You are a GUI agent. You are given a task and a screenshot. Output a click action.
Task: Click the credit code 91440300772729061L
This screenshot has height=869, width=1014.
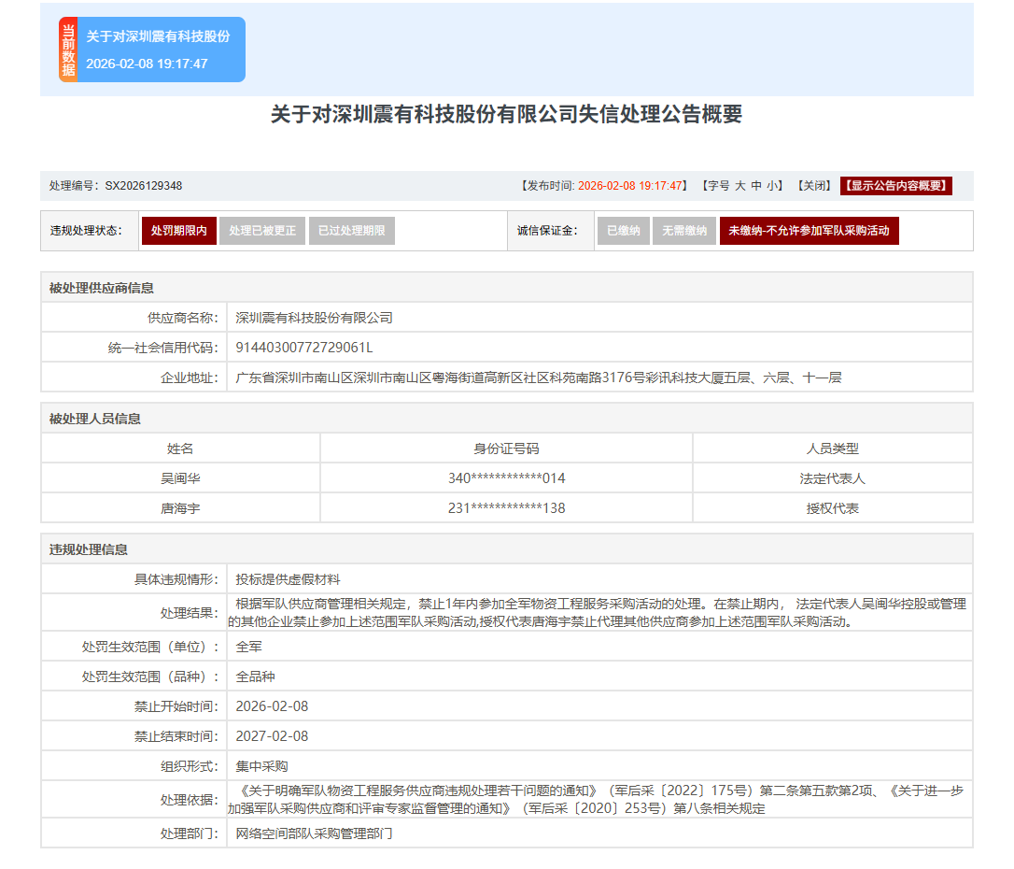pos(304,348)
